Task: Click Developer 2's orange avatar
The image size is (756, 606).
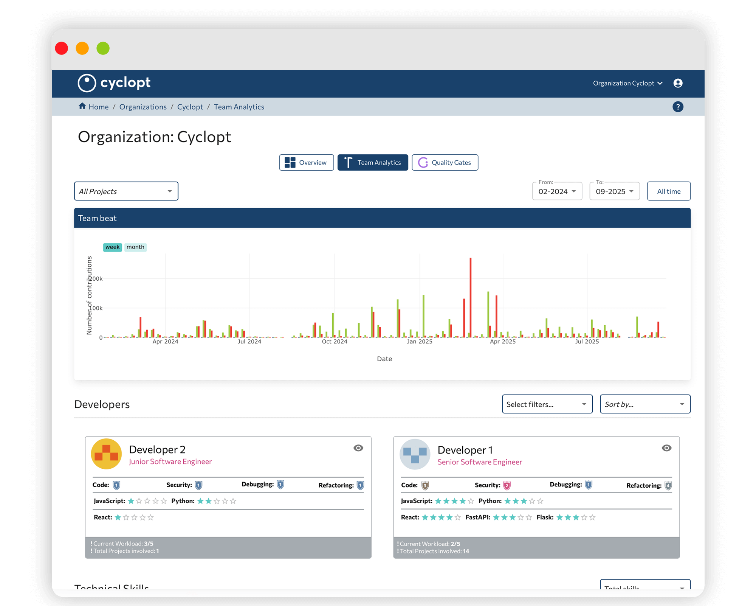Action: tap(106, 454)
